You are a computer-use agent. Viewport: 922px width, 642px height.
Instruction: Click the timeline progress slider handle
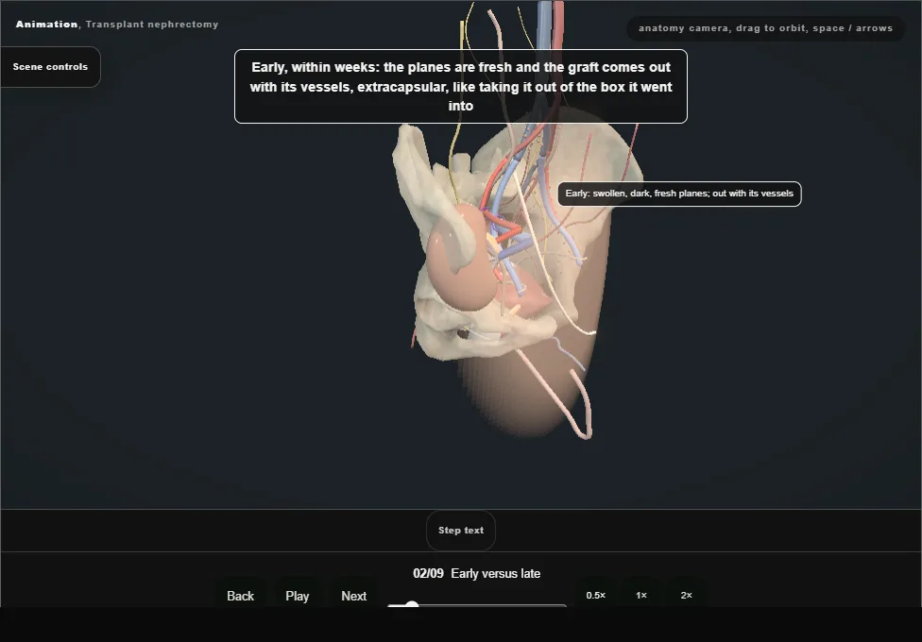point(412,604)
